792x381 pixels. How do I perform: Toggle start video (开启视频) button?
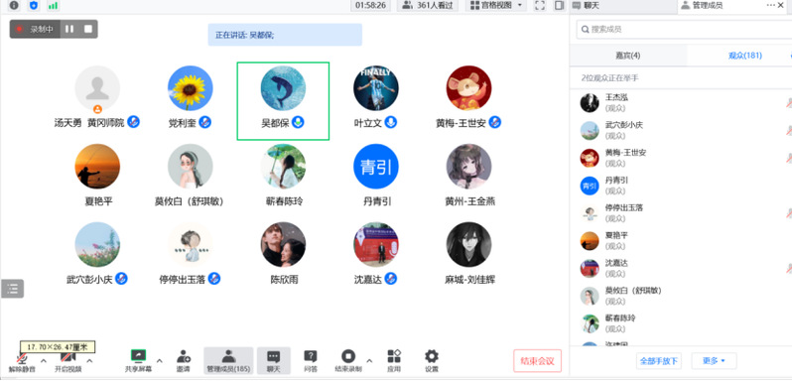pyautogui.click(x=68, y=361)
